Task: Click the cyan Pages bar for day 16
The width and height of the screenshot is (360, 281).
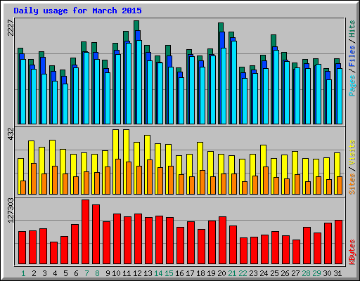Action: [181, 100]
